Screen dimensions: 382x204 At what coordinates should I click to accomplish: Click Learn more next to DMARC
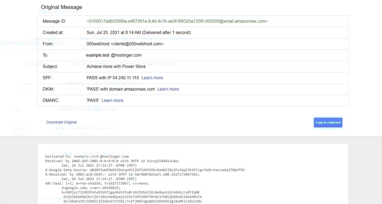112,100
